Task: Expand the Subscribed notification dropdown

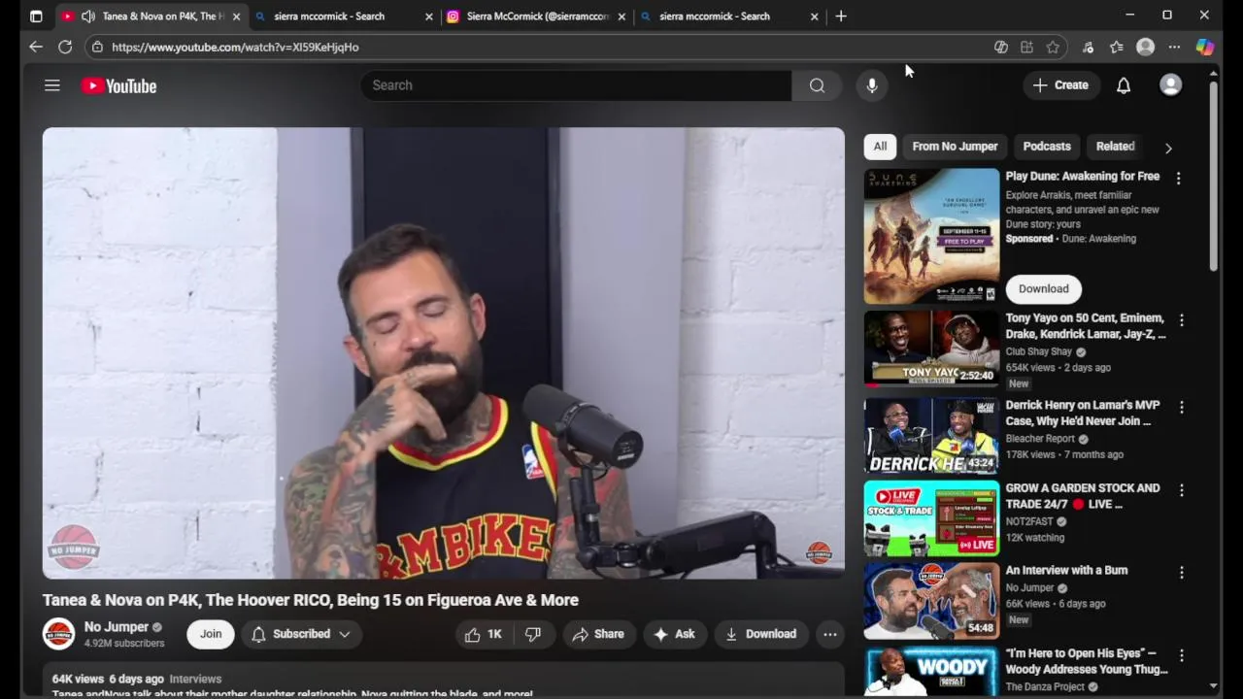Action: (301, 634)
